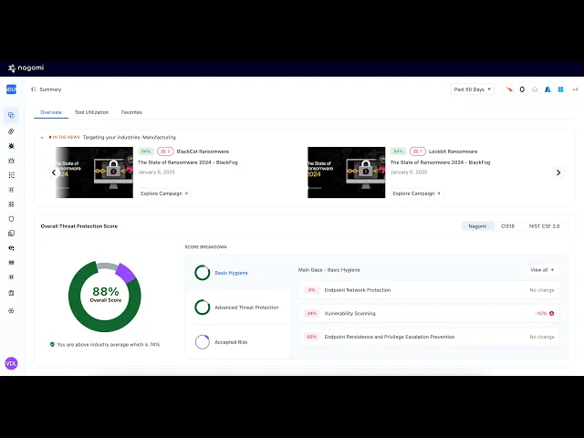
Task: Open the VDL user avatar
Action: 11,363
